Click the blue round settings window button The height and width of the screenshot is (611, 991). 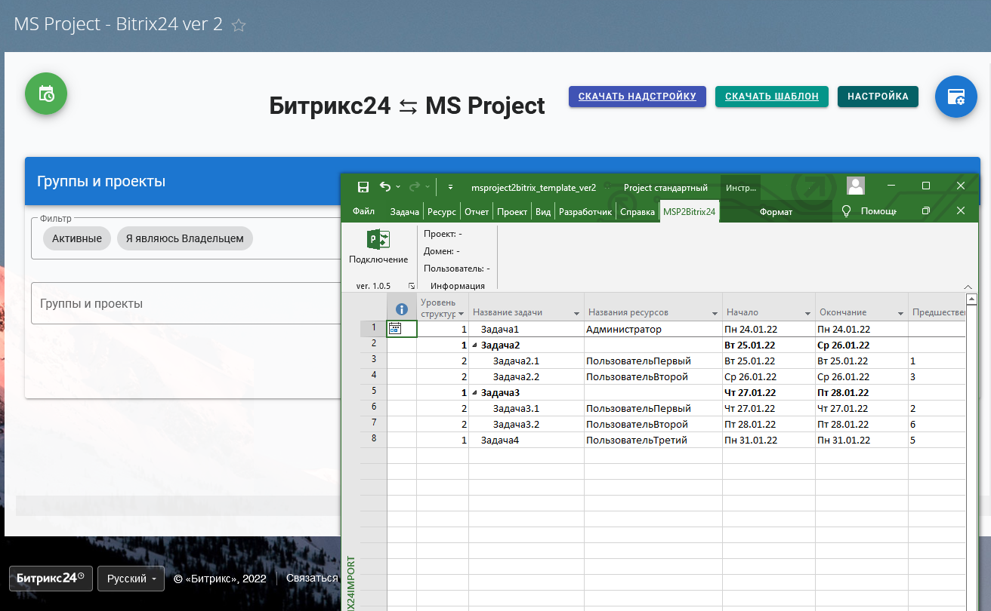955,97
